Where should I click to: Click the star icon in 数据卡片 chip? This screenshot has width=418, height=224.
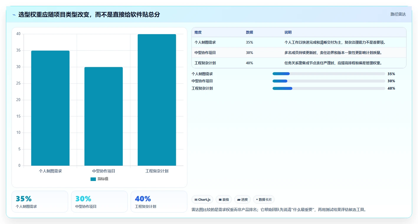(257, 200)
